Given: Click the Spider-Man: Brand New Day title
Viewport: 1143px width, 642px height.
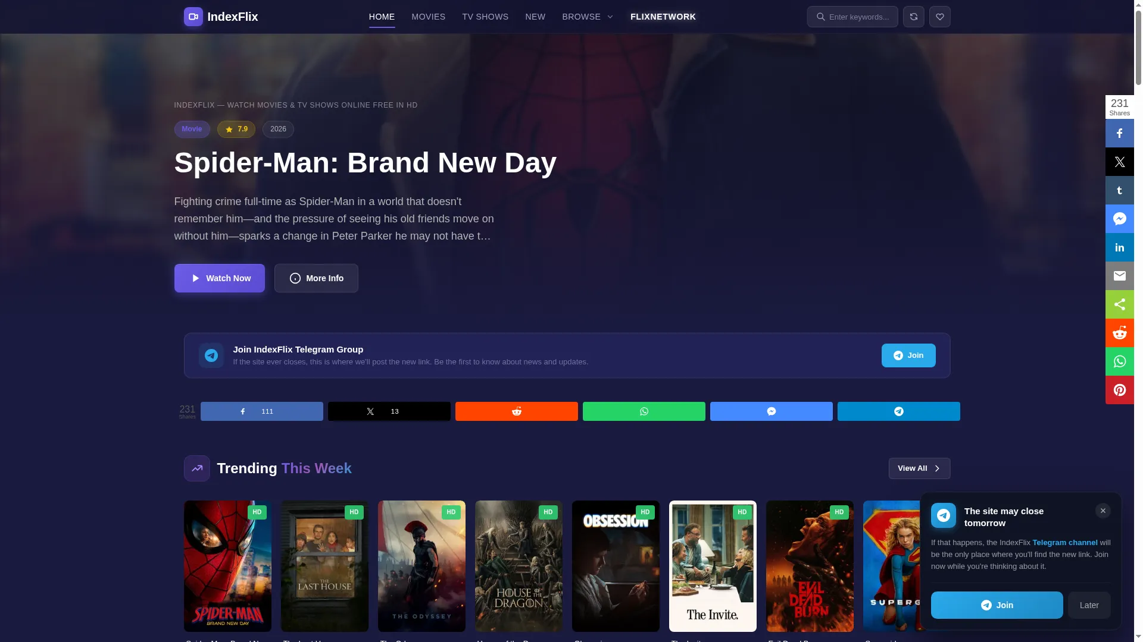Looking at the screenshot, I should point(366,162).
